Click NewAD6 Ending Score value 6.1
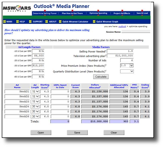 click(x=145, y=116)
